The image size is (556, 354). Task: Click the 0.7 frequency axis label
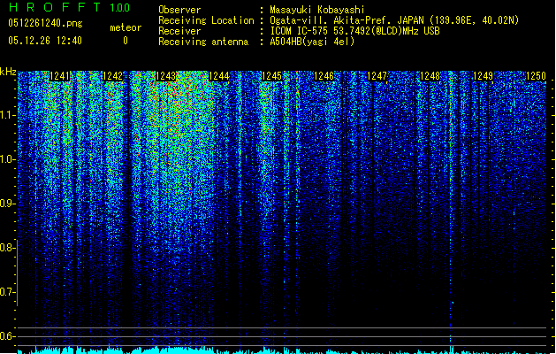click(8, 292)
